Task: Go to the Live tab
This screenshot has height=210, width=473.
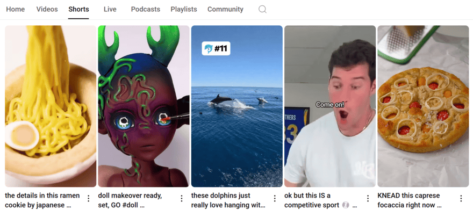Action: (110, 9)
